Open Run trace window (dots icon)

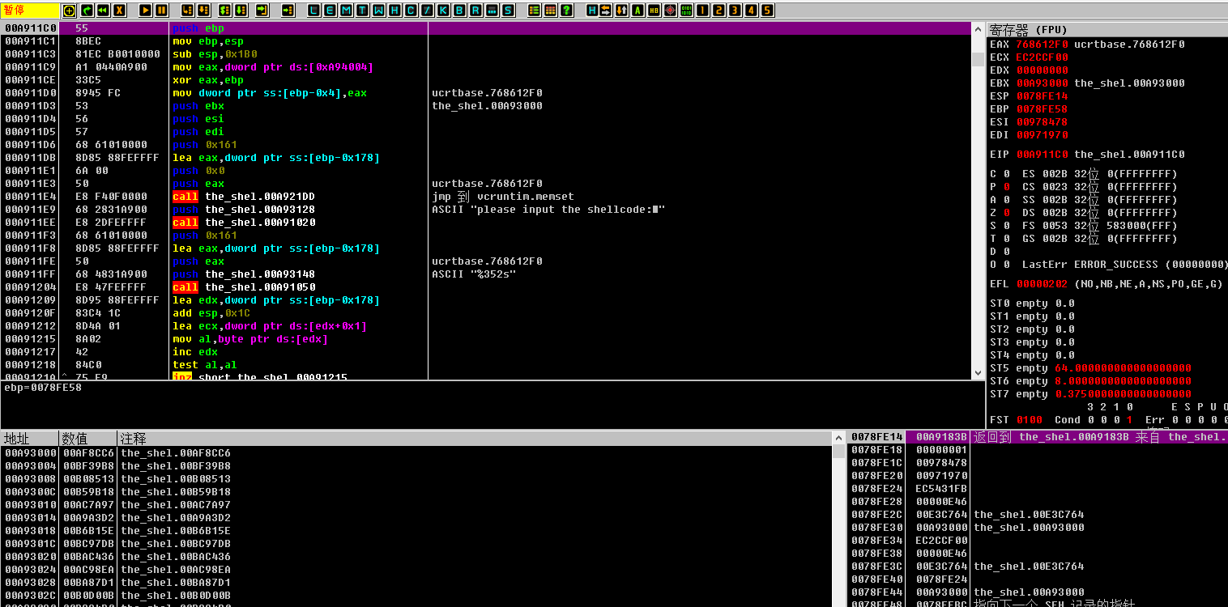click(492, 11)
